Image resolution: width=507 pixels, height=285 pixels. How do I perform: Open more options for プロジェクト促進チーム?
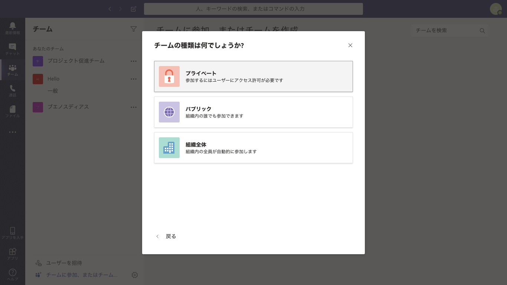click(x=134, y=61)
